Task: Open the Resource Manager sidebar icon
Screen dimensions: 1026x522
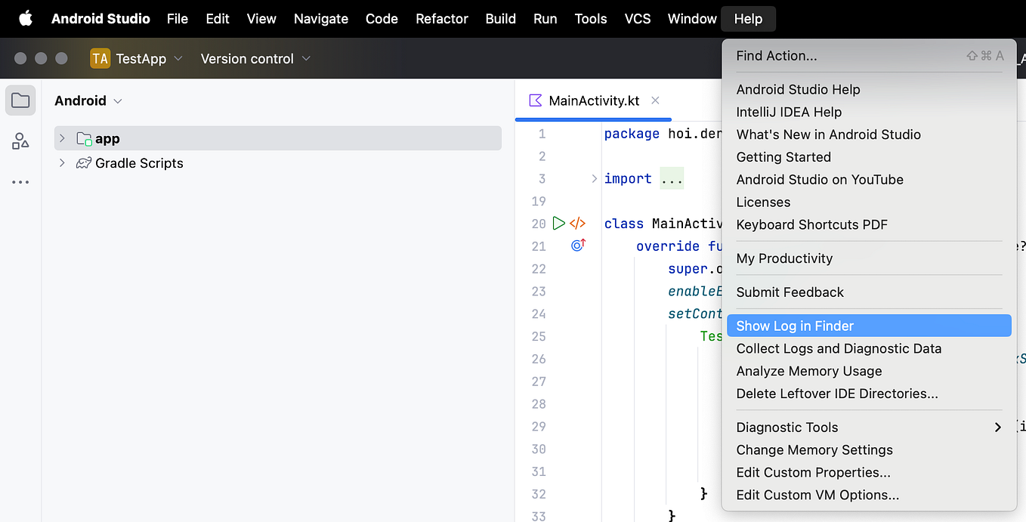Action: point(20,141)
